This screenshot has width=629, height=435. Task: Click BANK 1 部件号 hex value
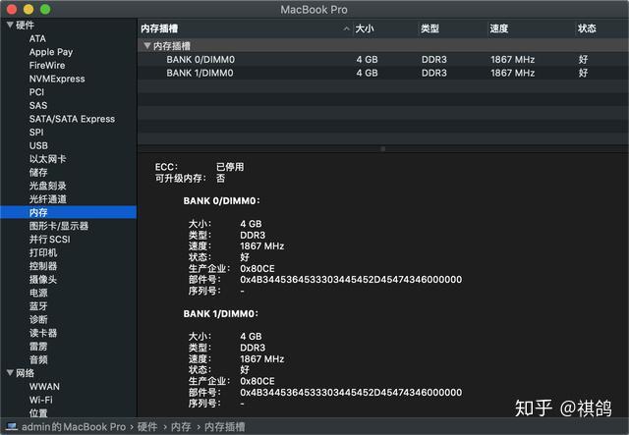click(351, 392)
